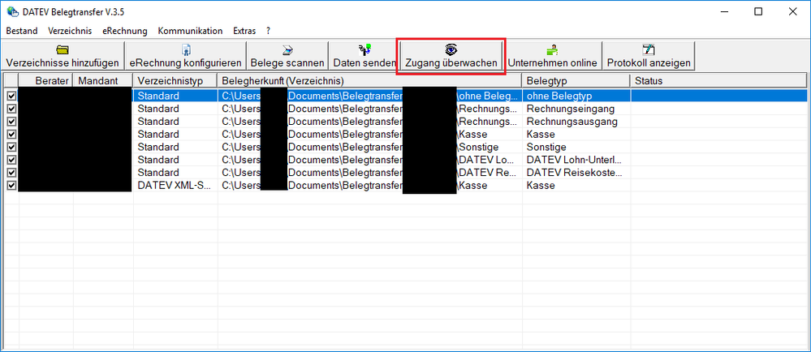Open eRechnung konfigurieren toolbar icon
This screenshot has width=811, height=352.
coord(185,49)
